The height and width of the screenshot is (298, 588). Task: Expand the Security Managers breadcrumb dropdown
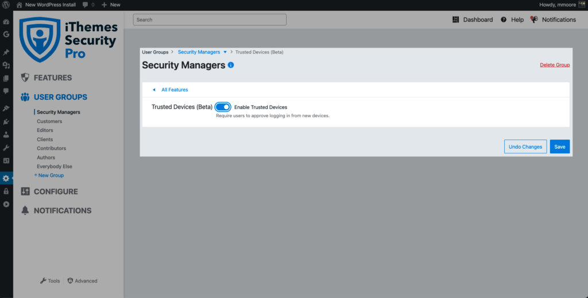point(225,52)
